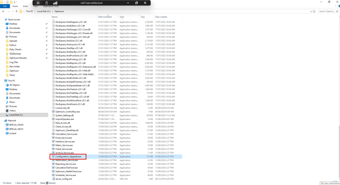This screenshot has width=340, height=185.
Task: Unpin Daily Checks using its pin icon
Action: click(x=46, y=49)
